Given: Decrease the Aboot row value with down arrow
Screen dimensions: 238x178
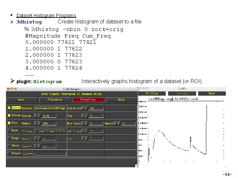Looking at the screenshot, I should pos(36,146).
